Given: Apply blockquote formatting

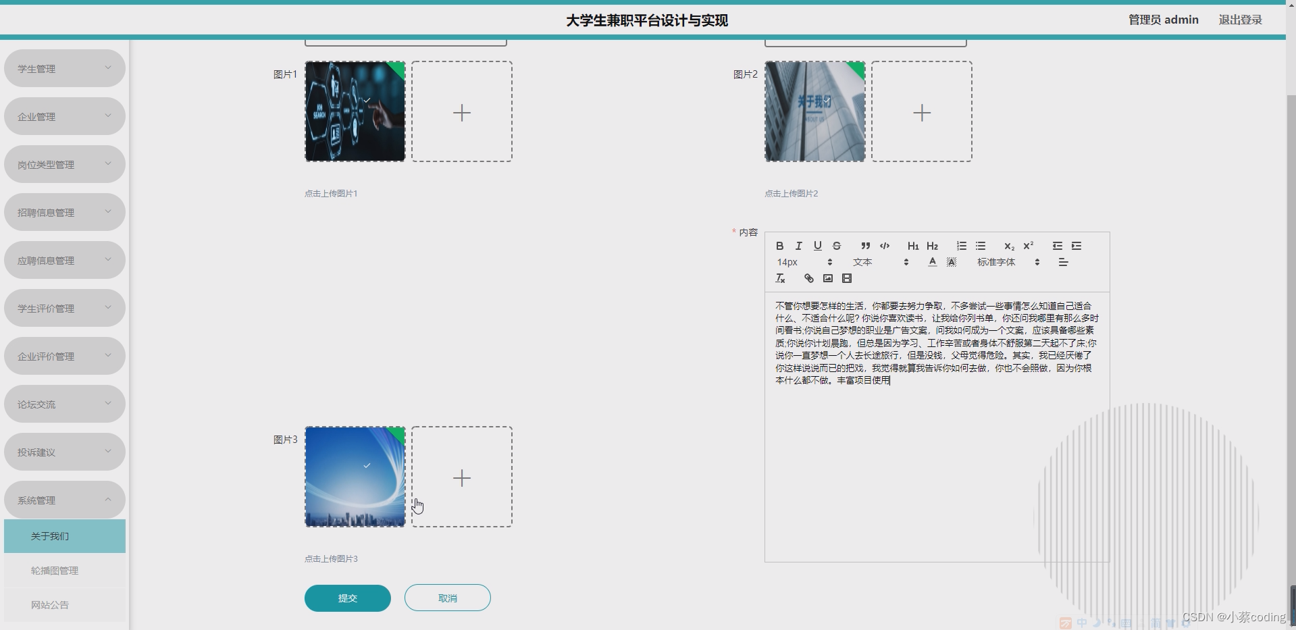Looking at the screenshot, I should coord(865,246).
